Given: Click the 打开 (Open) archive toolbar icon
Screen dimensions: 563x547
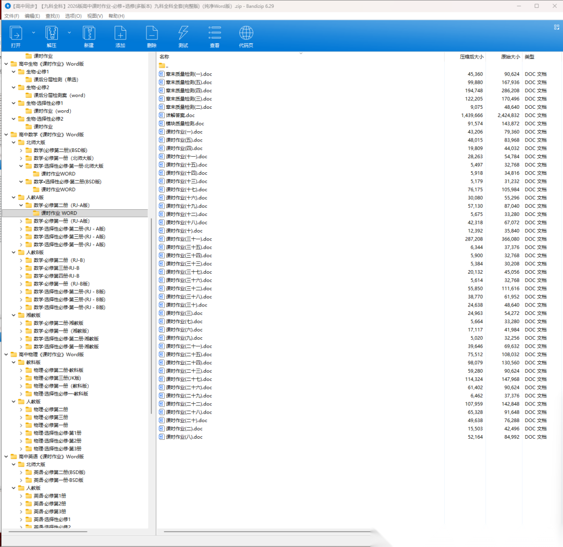Looking at the screenshot, I should point(16,34).
